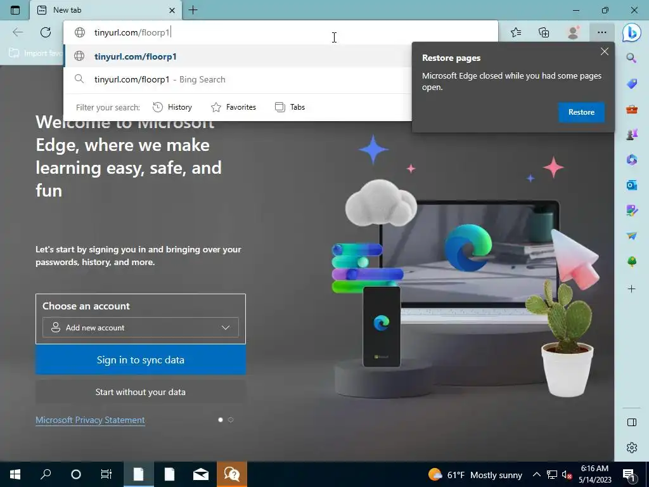This screenshot has width=649, height=487.
Task: Open sidebar Designer image icon
Action: pyautogui.click(x=632, y=211)
